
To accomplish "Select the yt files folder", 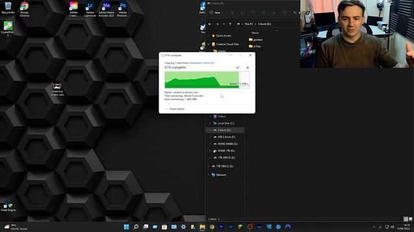I will (255, 46).
